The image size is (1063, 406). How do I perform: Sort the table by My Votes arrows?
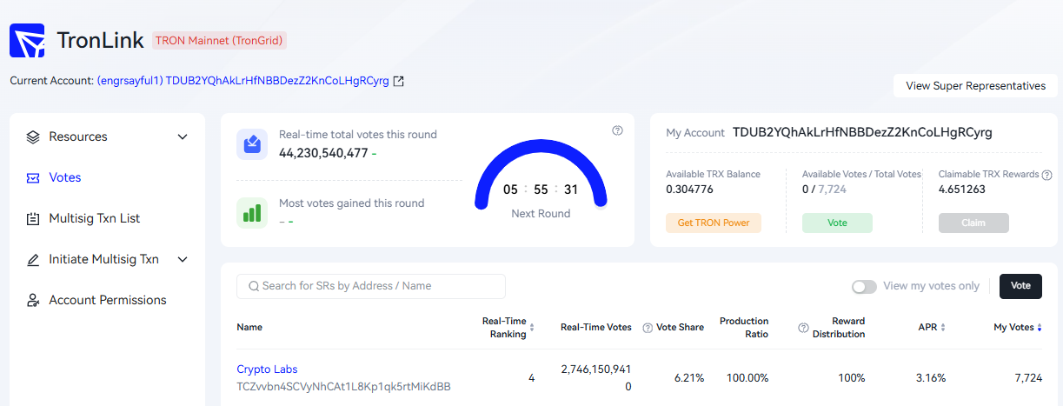[x=1040, y=328]
